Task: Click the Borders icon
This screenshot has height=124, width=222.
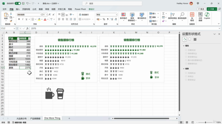Action: [x=33, y=19]
